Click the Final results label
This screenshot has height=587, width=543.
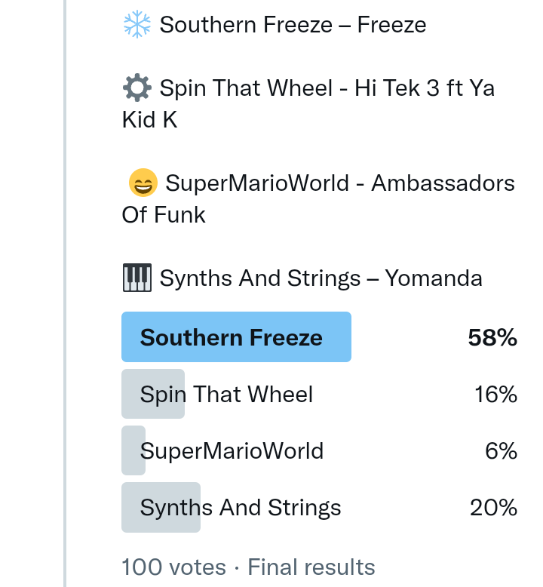[x=311, y=567]
